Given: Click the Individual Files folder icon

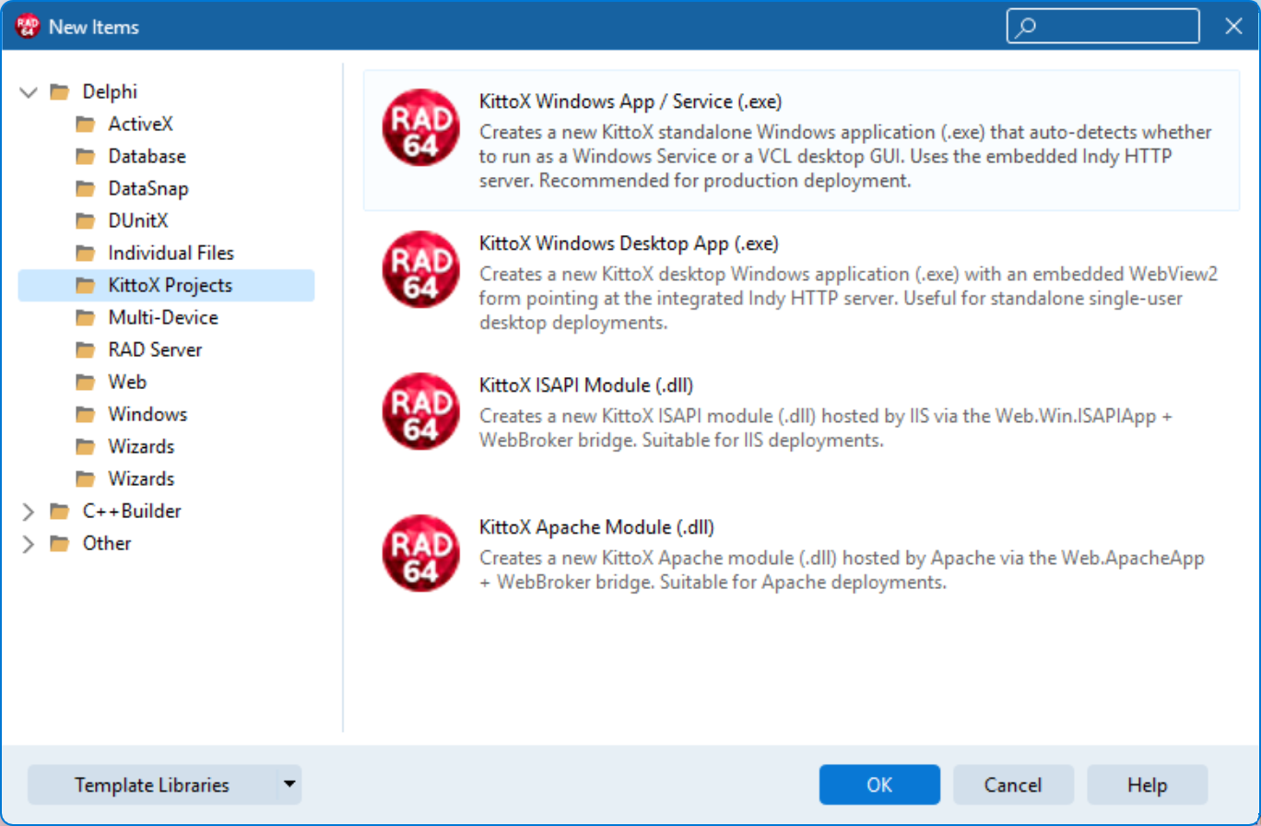Looking at the screenshot, I should pyautogui.click(x=86, y=253).
